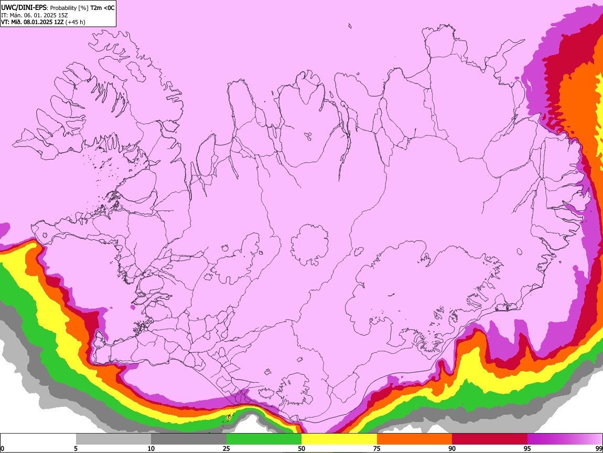Click the crimson 90-95 legend band
The width and height of the screenshot is (603, 453).
point(490,439)
